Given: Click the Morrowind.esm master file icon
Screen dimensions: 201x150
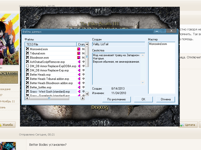Looking at the screenshot, I should pos(79,49).
